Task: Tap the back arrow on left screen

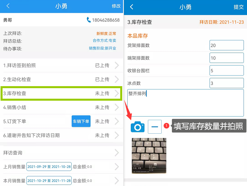Action: coord(8,6)
